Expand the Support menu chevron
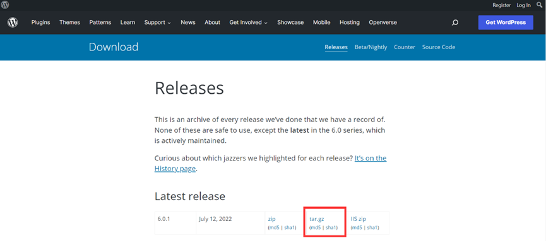Image resolution: width=546 pixels, height=241 pixels. click(x=169, y=23)
